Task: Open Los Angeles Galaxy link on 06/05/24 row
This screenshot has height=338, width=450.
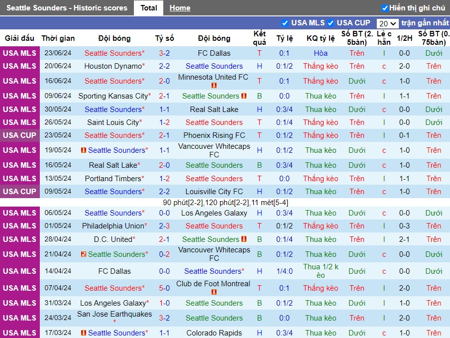Action: (214, 213)
